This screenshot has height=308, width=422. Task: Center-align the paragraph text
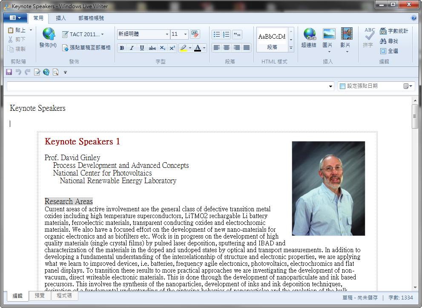point(227,48)
